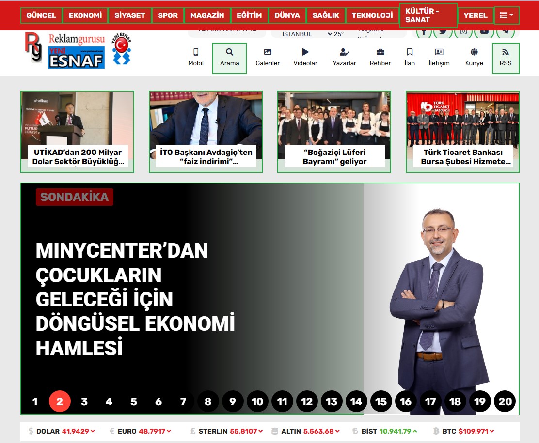Open the hamburger menu in the navbar
Screen dimensions: 539x443
pos(507,15)
